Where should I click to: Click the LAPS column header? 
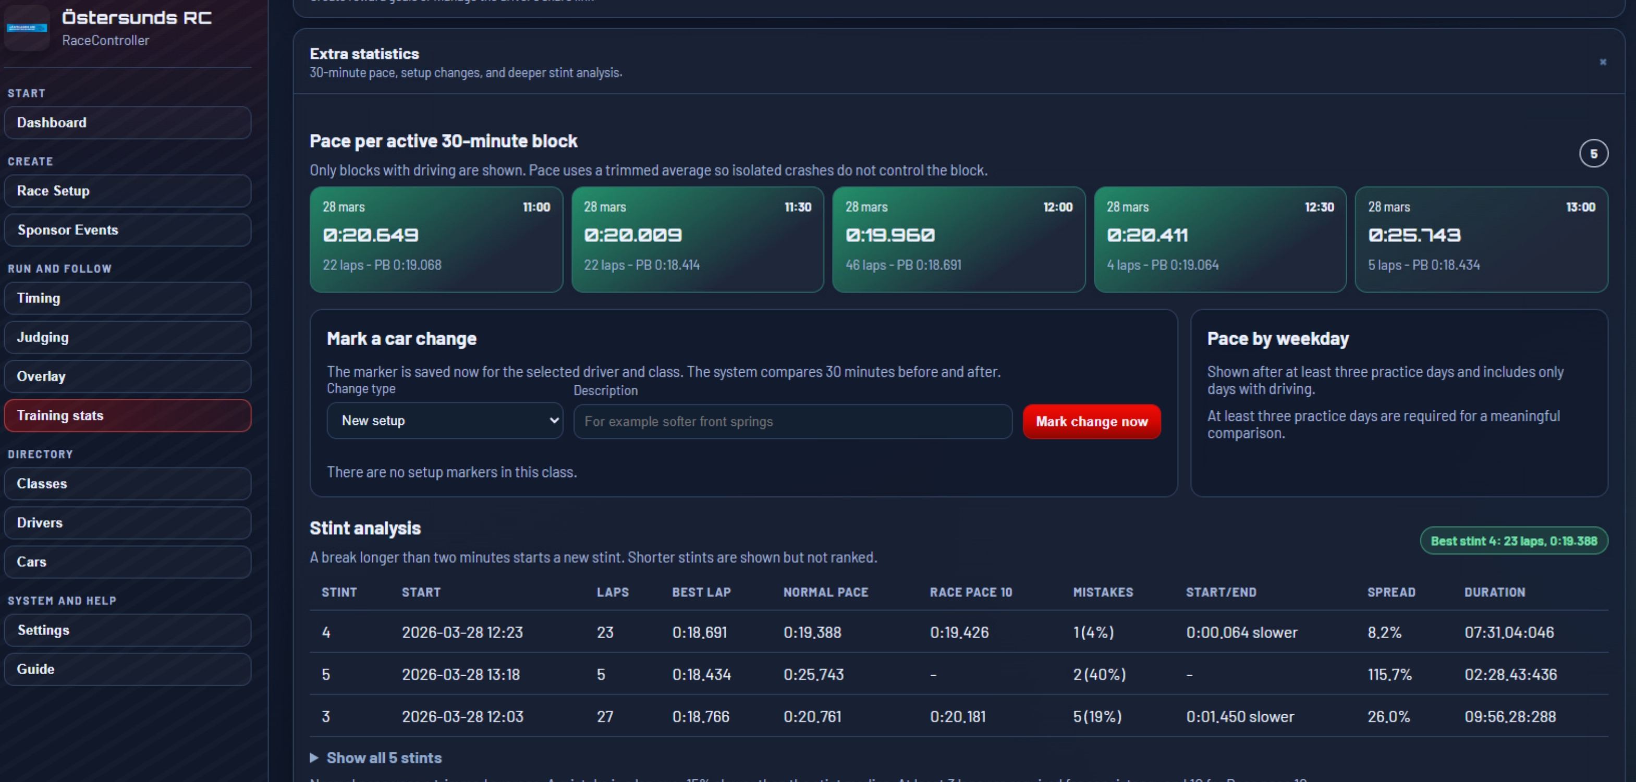[x=613, y=592]
